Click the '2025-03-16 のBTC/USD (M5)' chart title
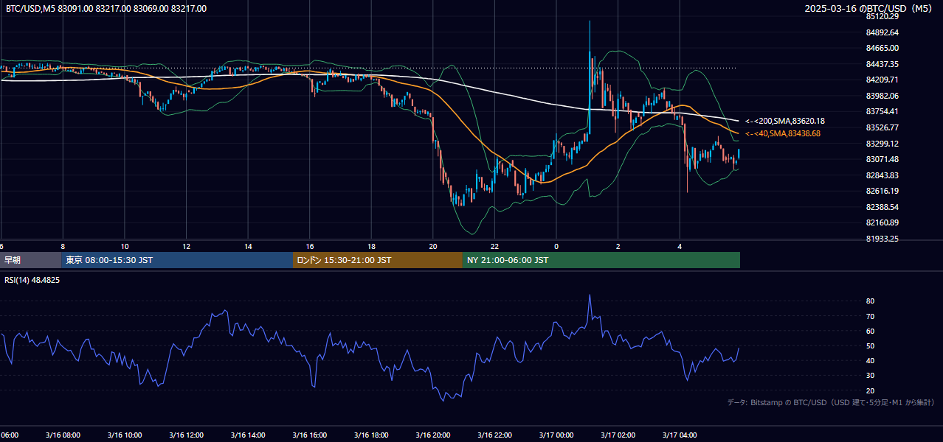Screen dimensions: 943x442 tap(870, 9)
